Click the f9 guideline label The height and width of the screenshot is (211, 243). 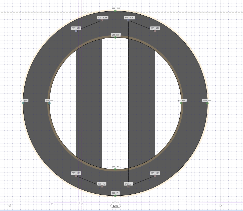point(52,204)
